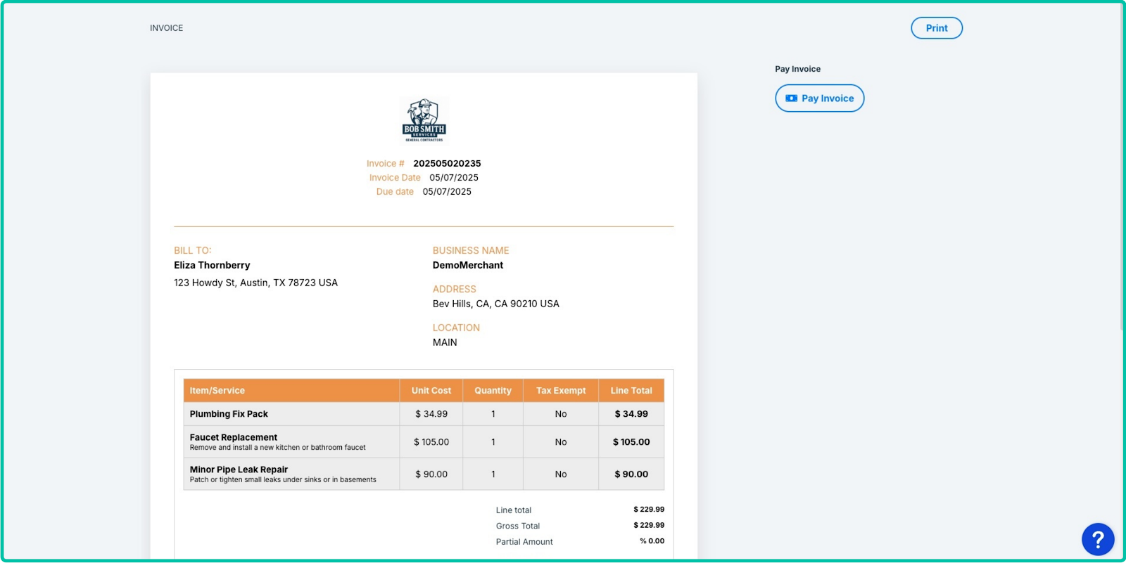The height and width of the screenshot is (563, 1126).
Task: Select the Faucet Replacement line item
Action: coord(234,437)
